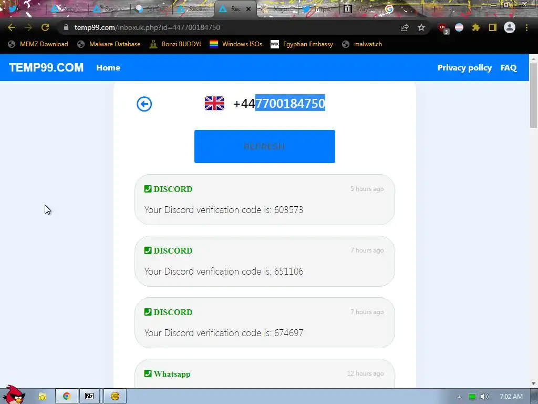Viewport: 538px width, 404px height.
Task: Click the green phone icon beside Whatsapp
Action: coord(148,373)
